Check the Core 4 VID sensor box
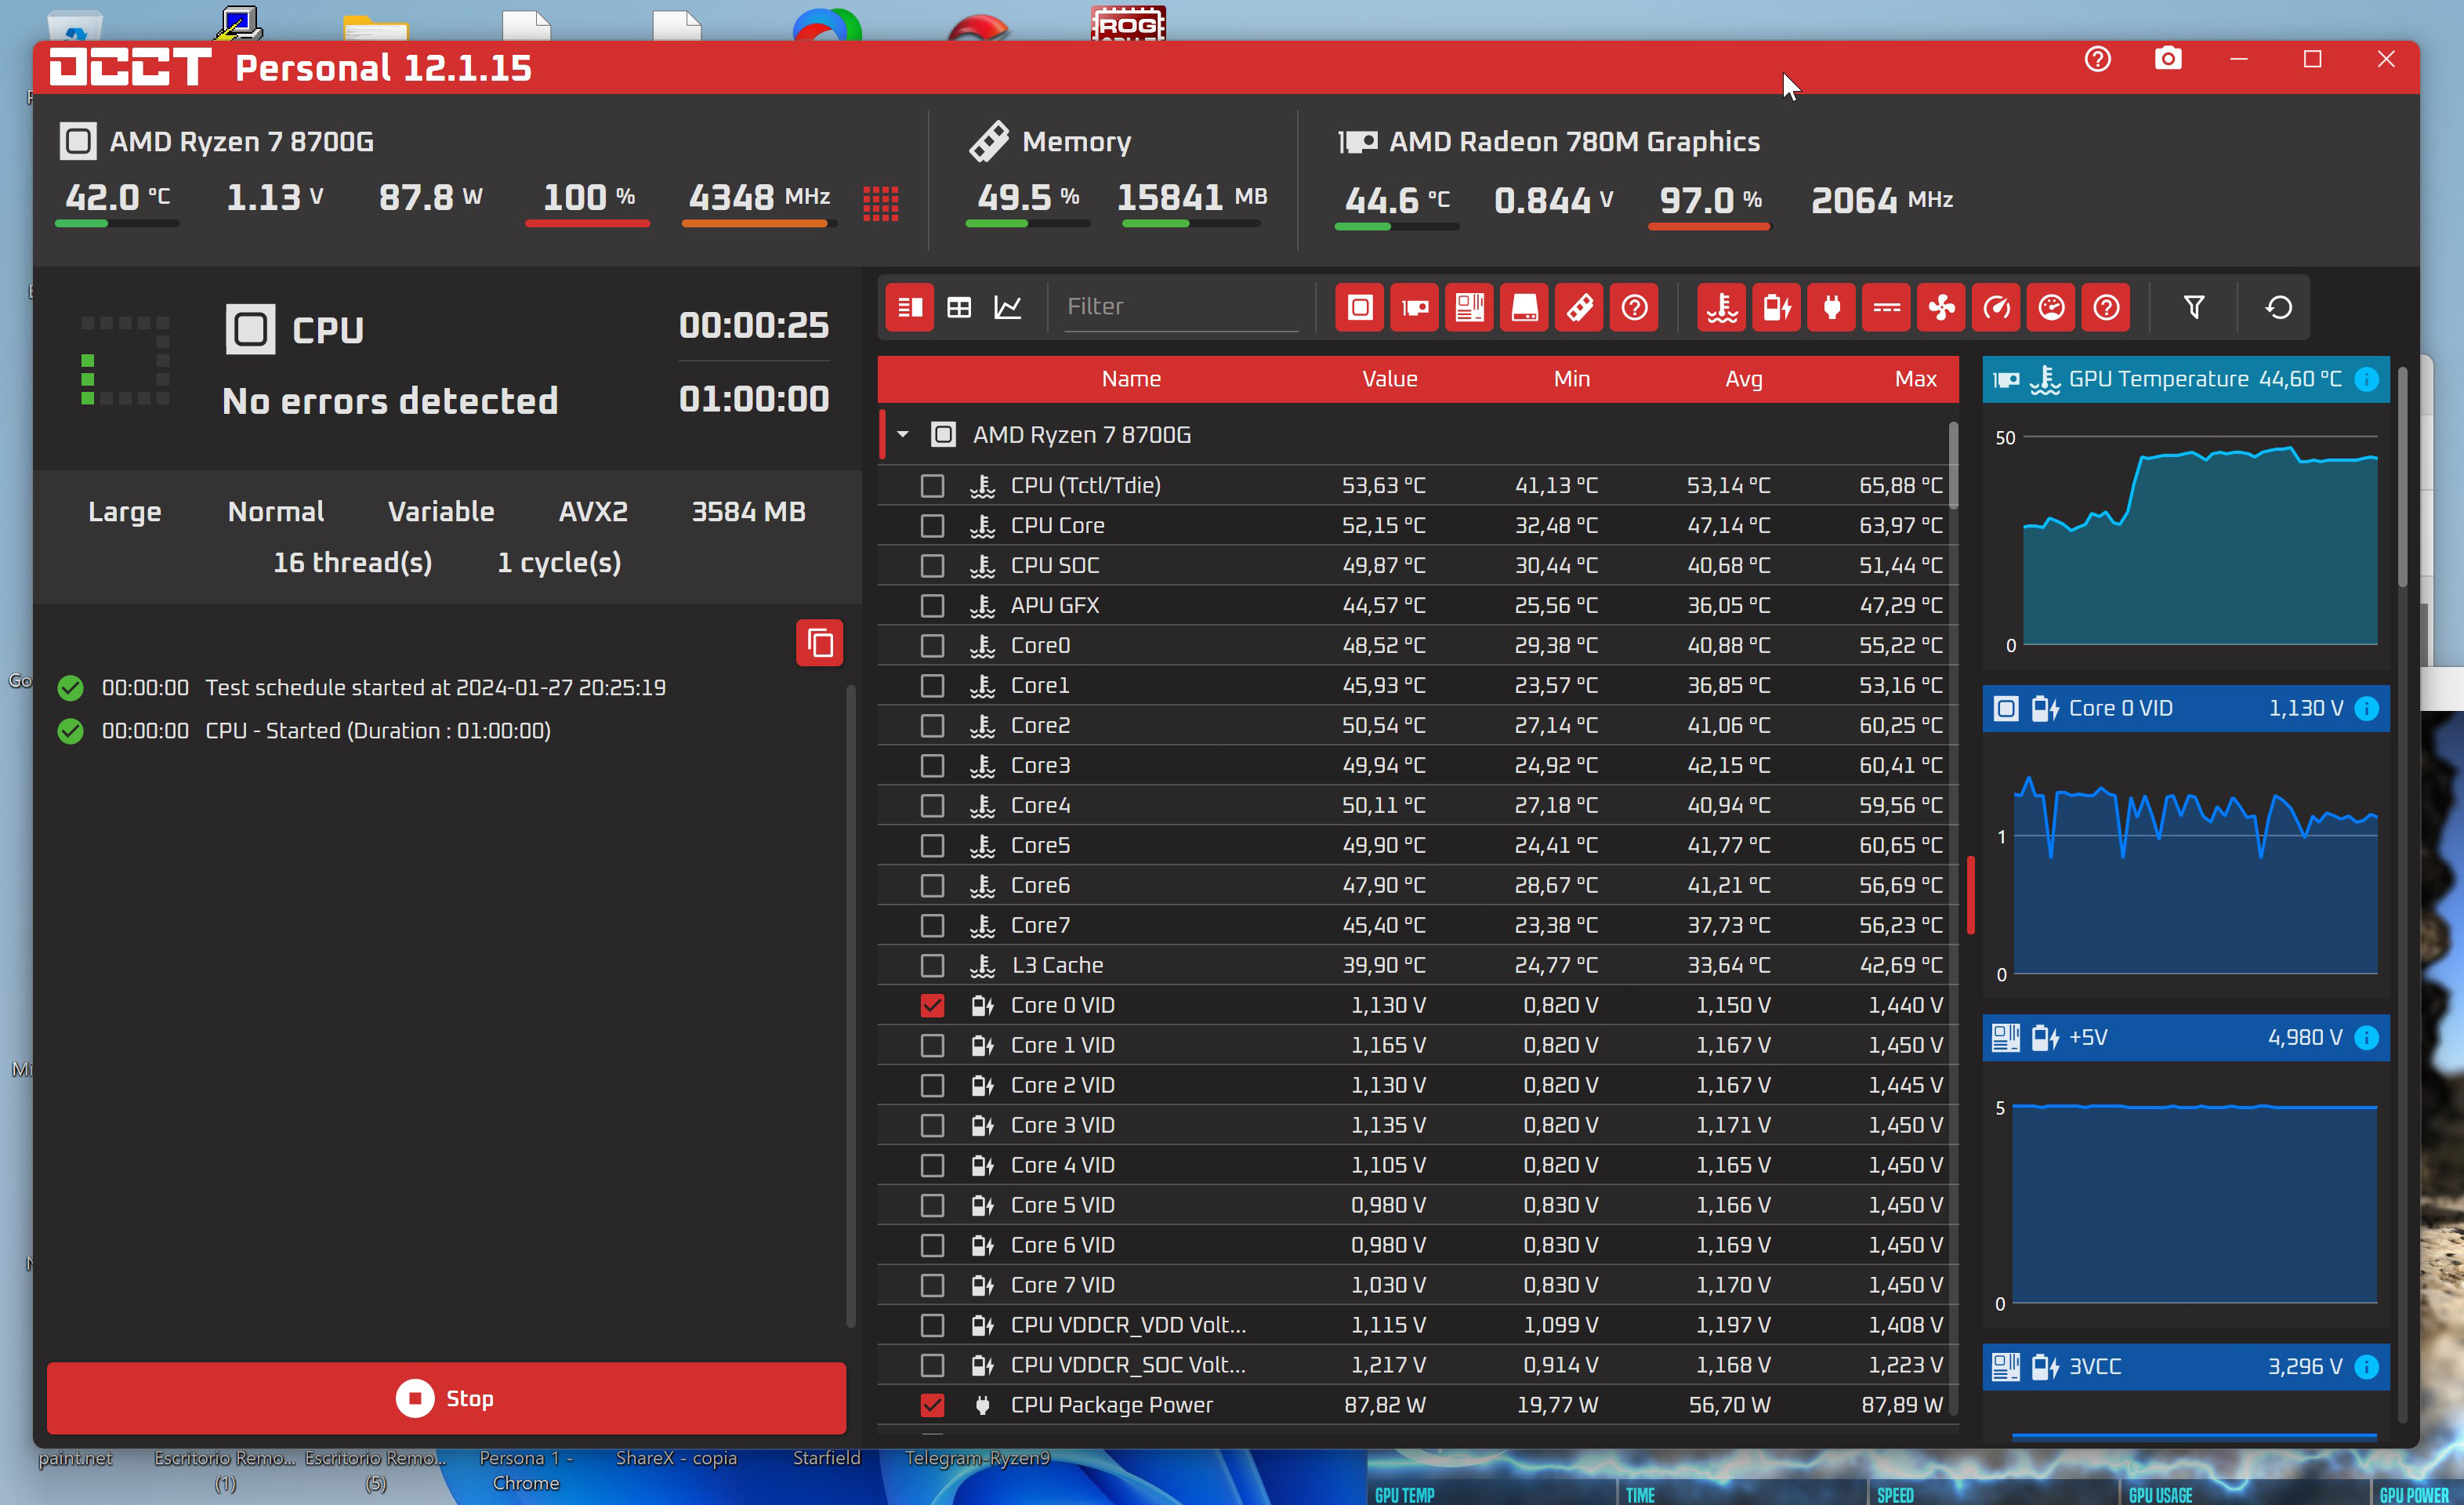The height and width of the screenshot is (1505, 2464). (932, 1166)
